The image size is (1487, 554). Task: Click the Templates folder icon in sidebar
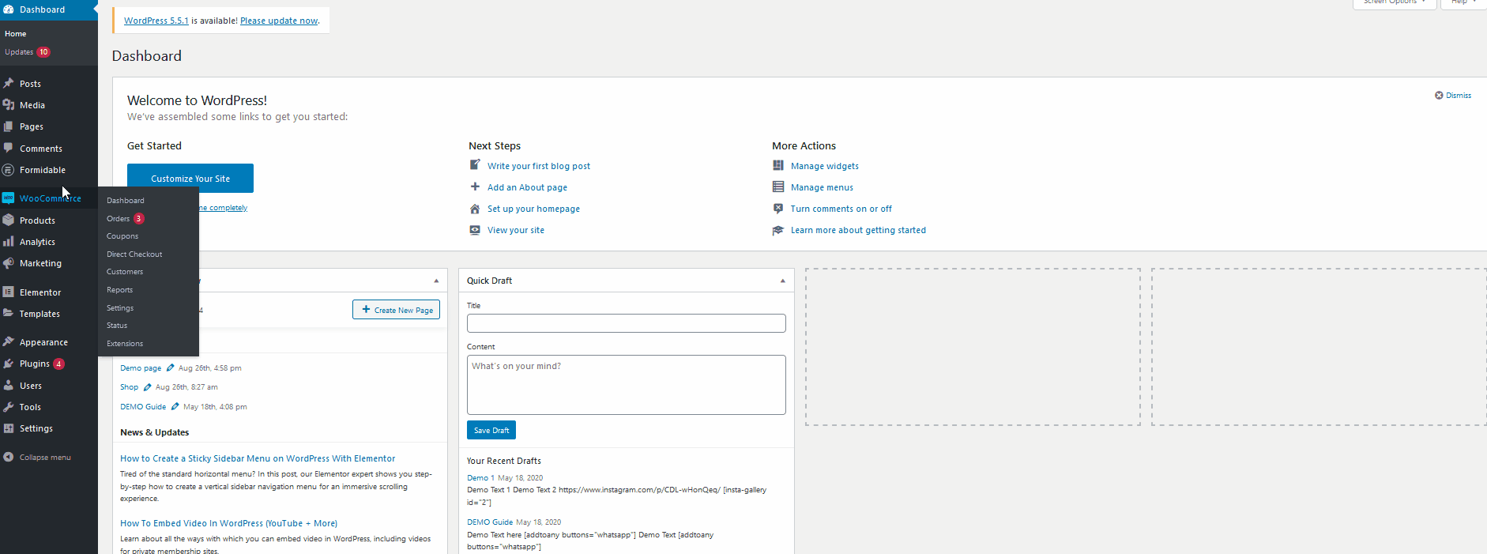click(9, 313)
